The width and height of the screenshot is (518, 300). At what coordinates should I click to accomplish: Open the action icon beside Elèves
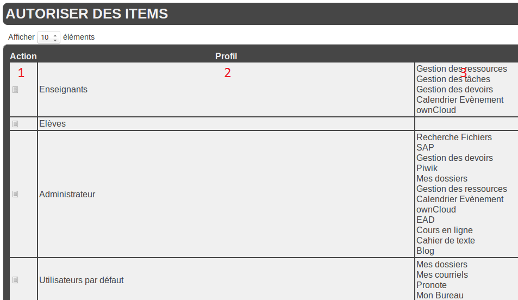click(x=15, y=124)
